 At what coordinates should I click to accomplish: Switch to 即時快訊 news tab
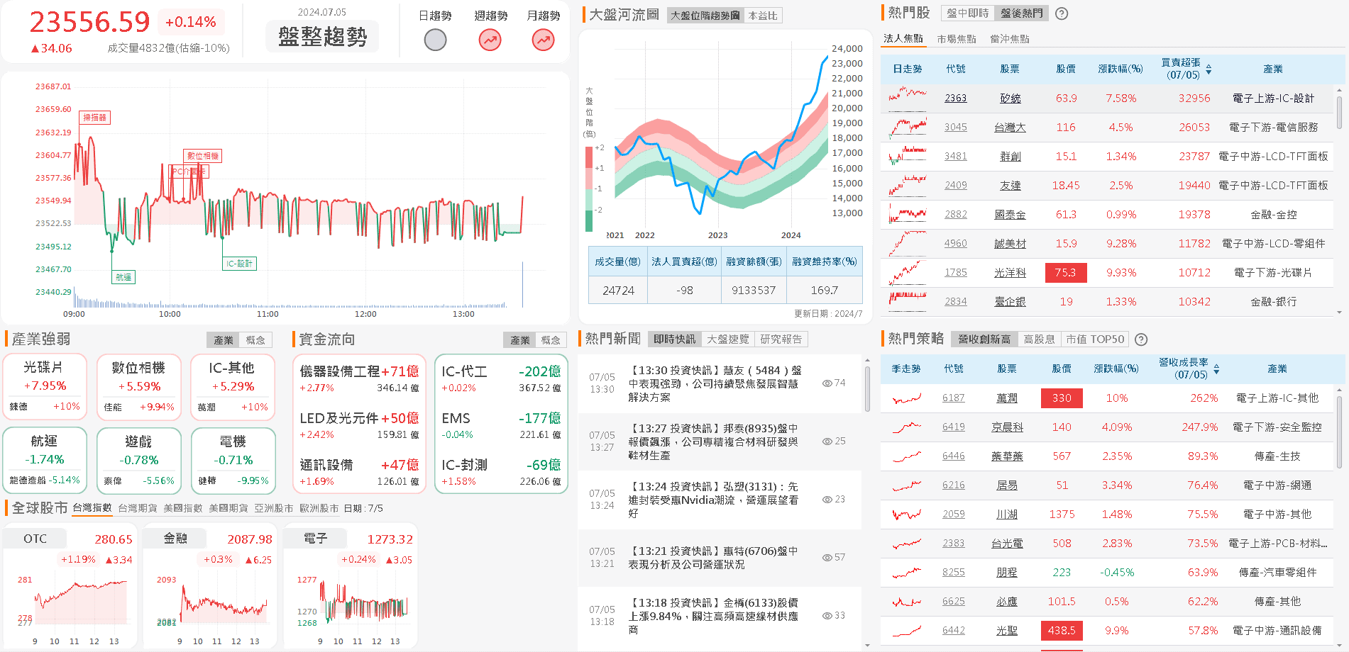coord(674,339)
